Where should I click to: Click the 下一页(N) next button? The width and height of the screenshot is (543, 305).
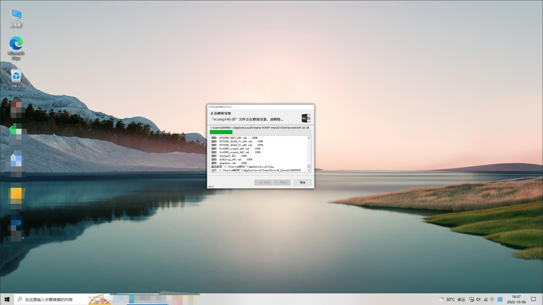[282, 182]
